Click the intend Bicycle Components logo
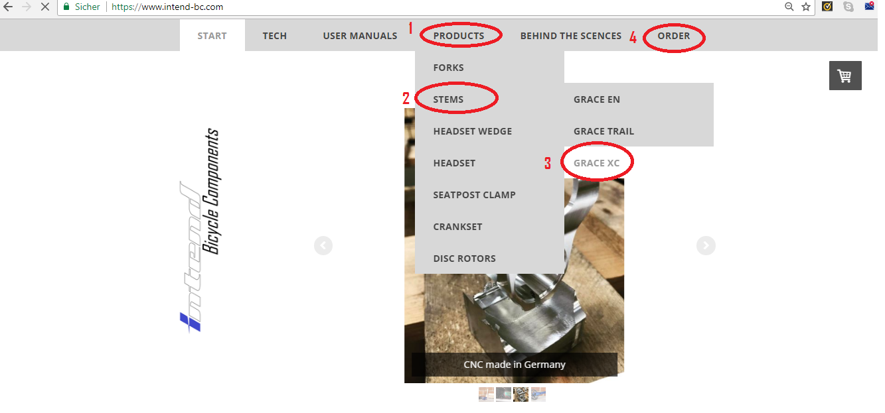This screenshot has width=885, height=413. coord(201,229)
